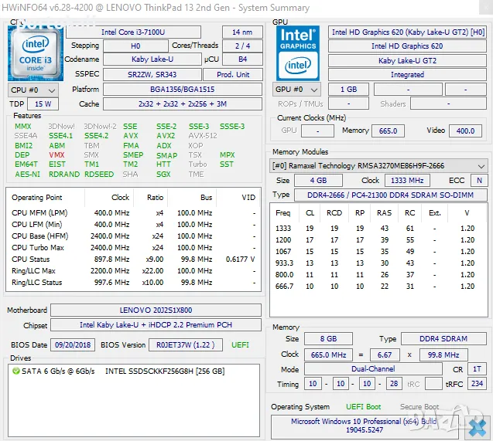Click the LENOVO 20J2S1X800 motherboard field
The width and height of the screenshot is (493, 441).
[x=156, y=310]
